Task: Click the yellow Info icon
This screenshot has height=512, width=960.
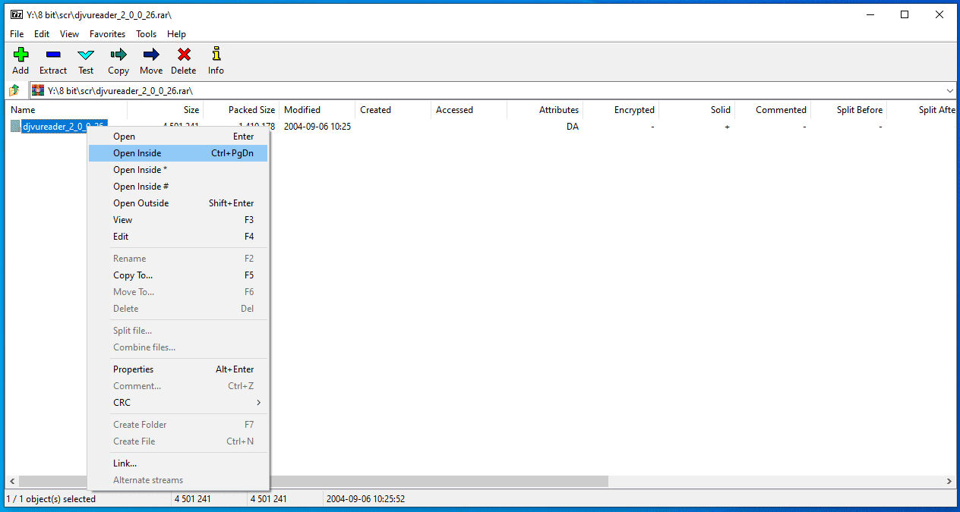Action: tap(216, 53)
